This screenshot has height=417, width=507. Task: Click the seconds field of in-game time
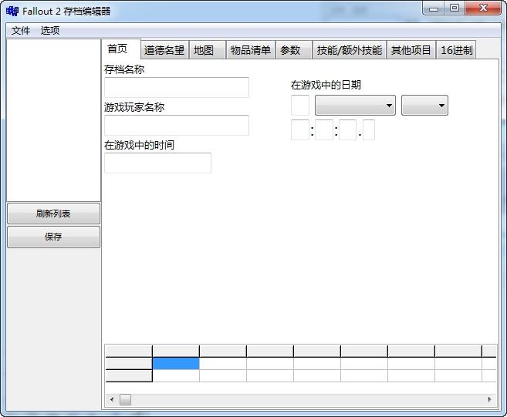pos(347,129)
